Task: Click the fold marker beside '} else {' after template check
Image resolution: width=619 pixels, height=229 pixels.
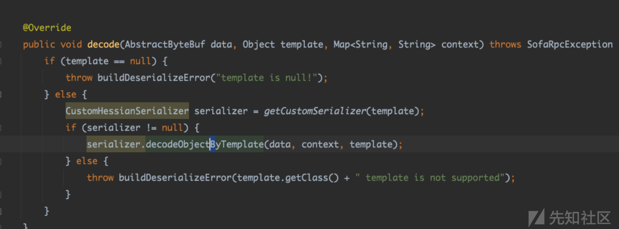Action: [1, 94]
